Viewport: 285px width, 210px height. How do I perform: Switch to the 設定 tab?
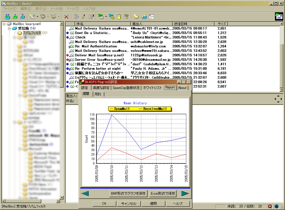(x=84, y=88)
